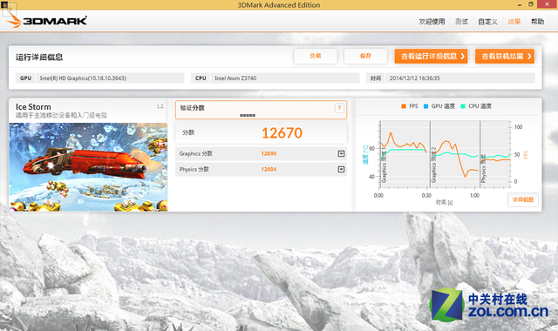This screenshot has height=331, width=558.
Task: Click the blue GPU 温度 legend swatch
Action: tap(426, 106)
